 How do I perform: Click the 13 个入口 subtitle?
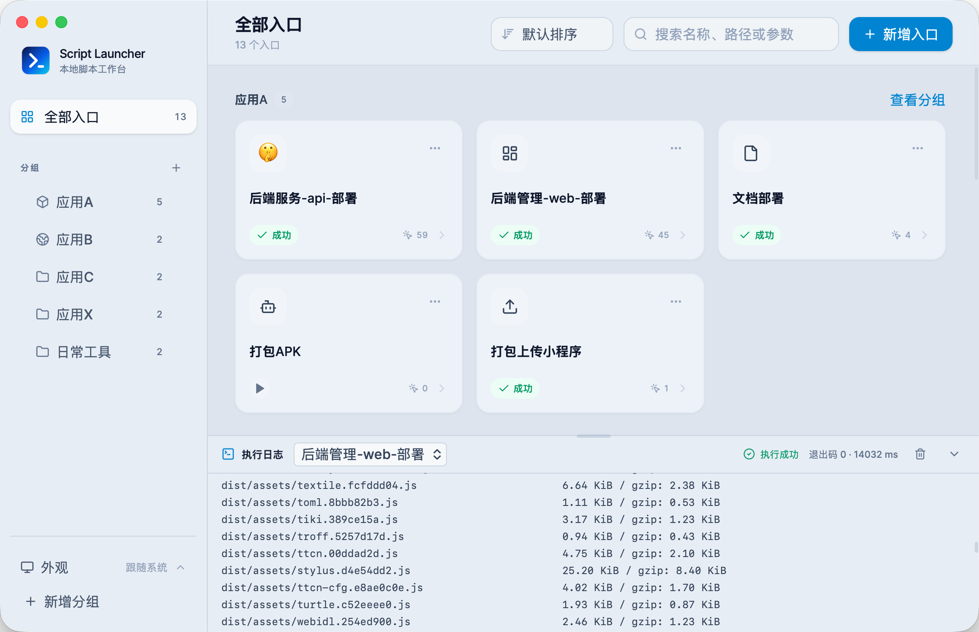pyautogui.click(x=257, y=45)
